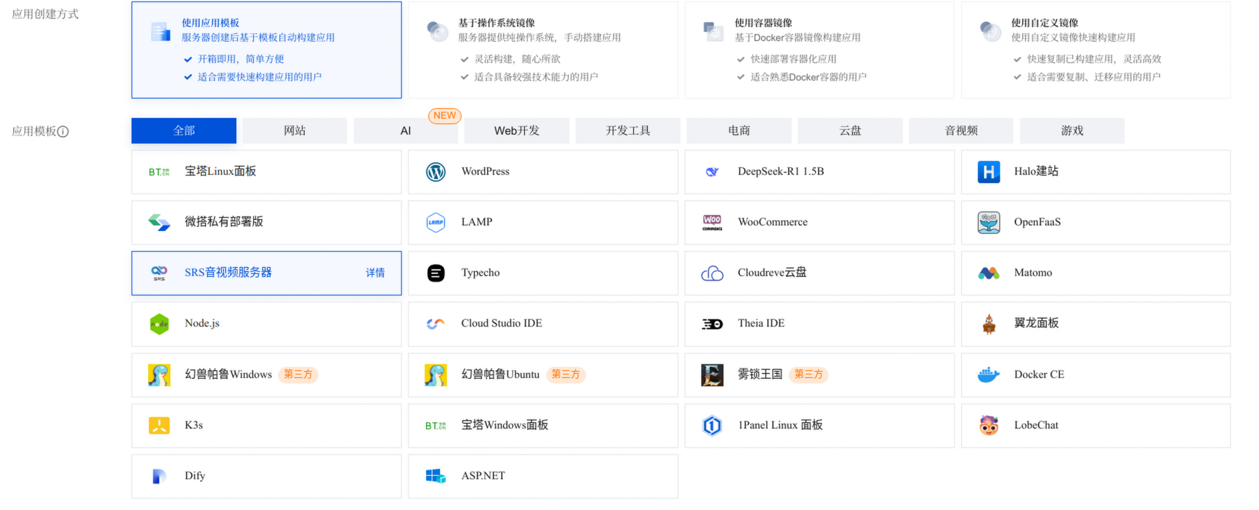This screenshot has height=510, width=1259.
Task: Click the ASP.NET Windows logo icon
Action: [x=436, y=476]
